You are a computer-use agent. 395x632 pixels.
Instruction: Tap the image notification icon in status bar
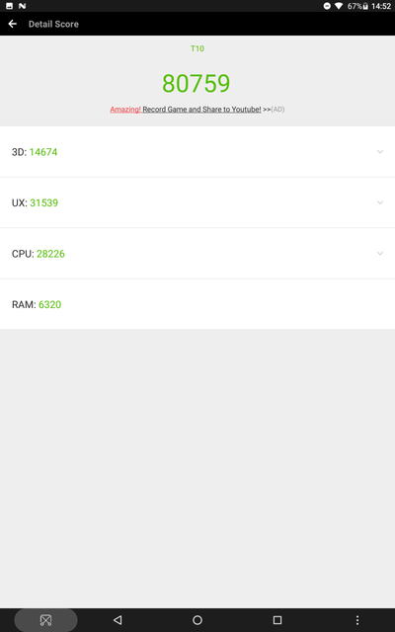point(9,6)
